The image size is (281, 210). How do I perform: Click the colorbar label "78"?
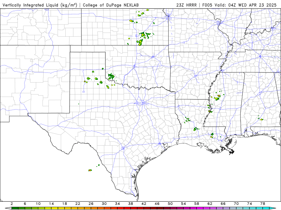[262, 204]
